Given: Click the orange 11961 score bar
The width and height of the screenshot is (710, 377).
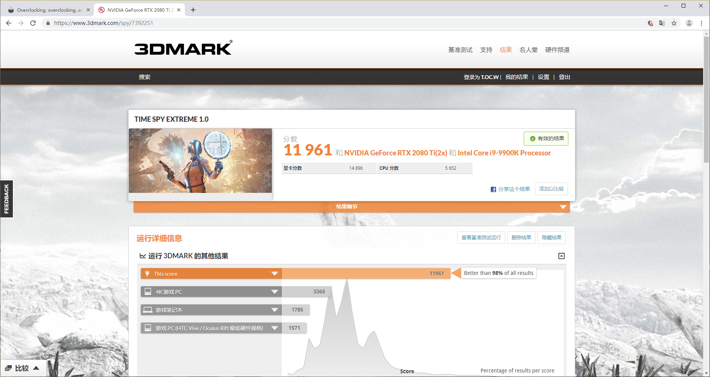Looking at the screenshot, I should 366,273.
